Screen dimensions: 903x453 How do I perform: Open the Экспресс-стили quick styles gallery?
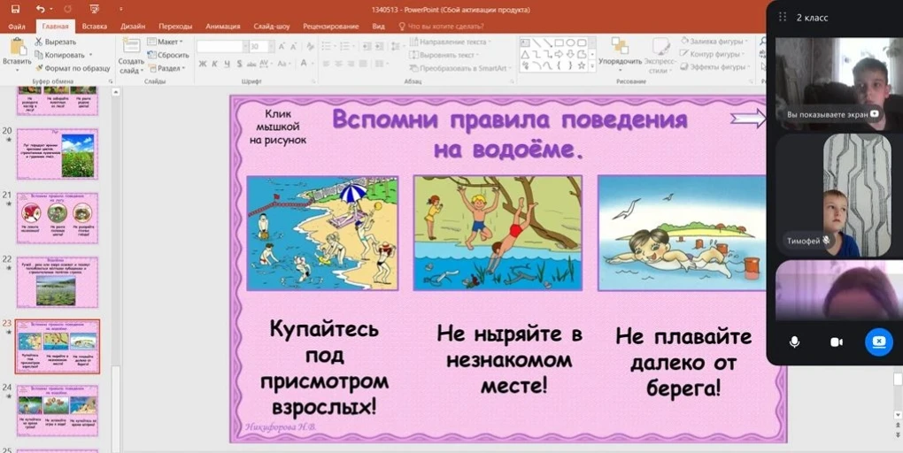coord(660,56)
